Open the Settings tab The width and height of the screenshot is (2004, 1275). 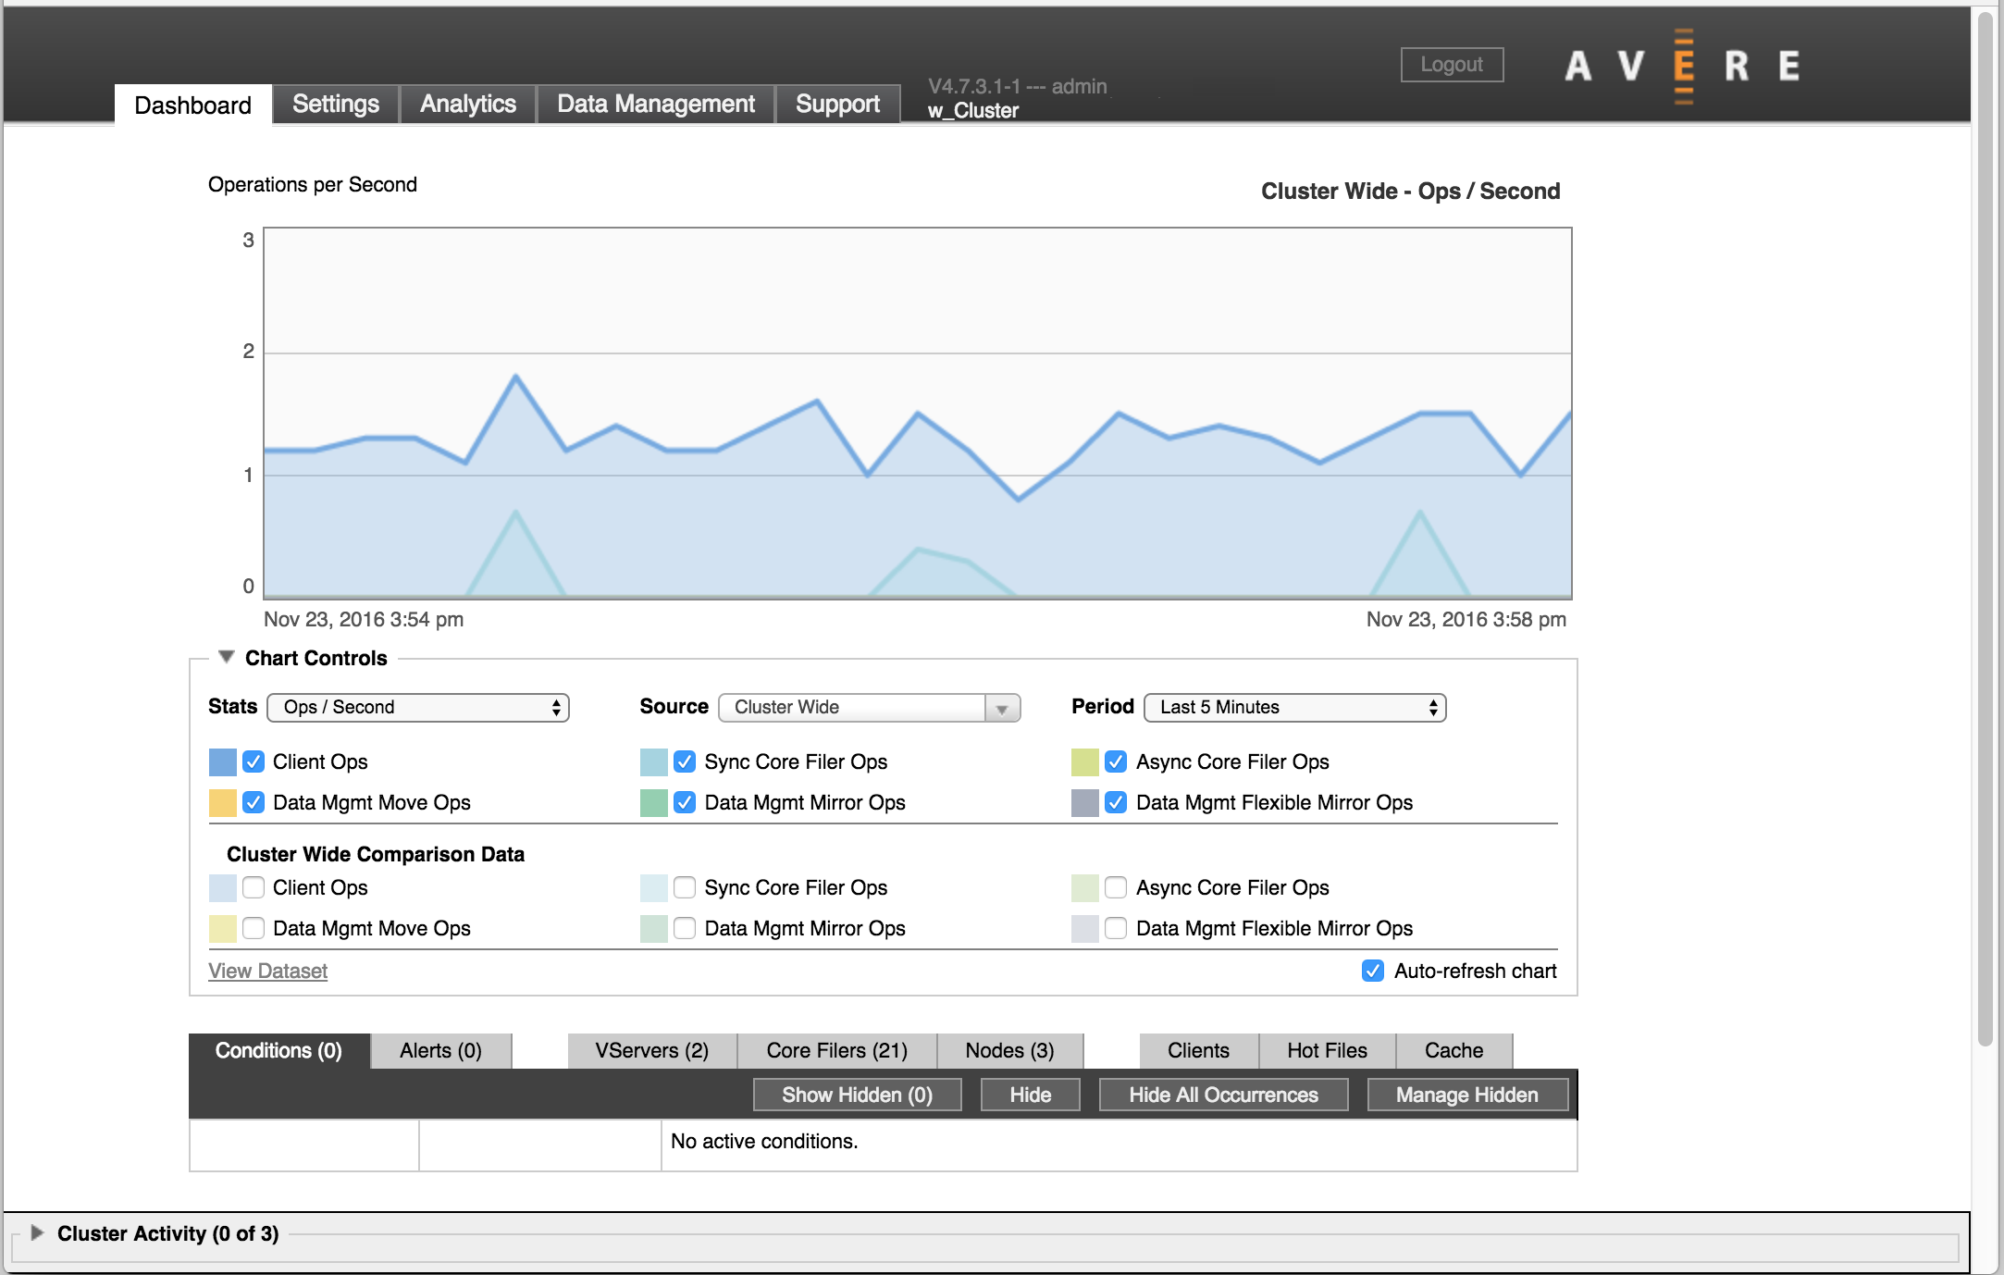coord(336,104)
